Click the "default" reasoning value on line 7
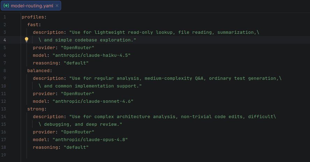310x162 pixels. [76, 63]
